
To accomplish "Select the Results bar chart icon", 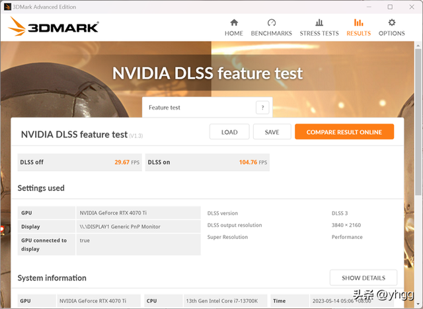I will coord(359,22).
